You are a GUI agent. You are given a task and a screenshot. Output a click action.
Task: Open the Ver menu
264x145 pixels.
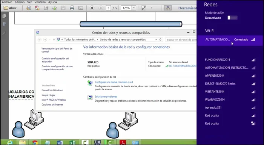(x=29, y=2)
